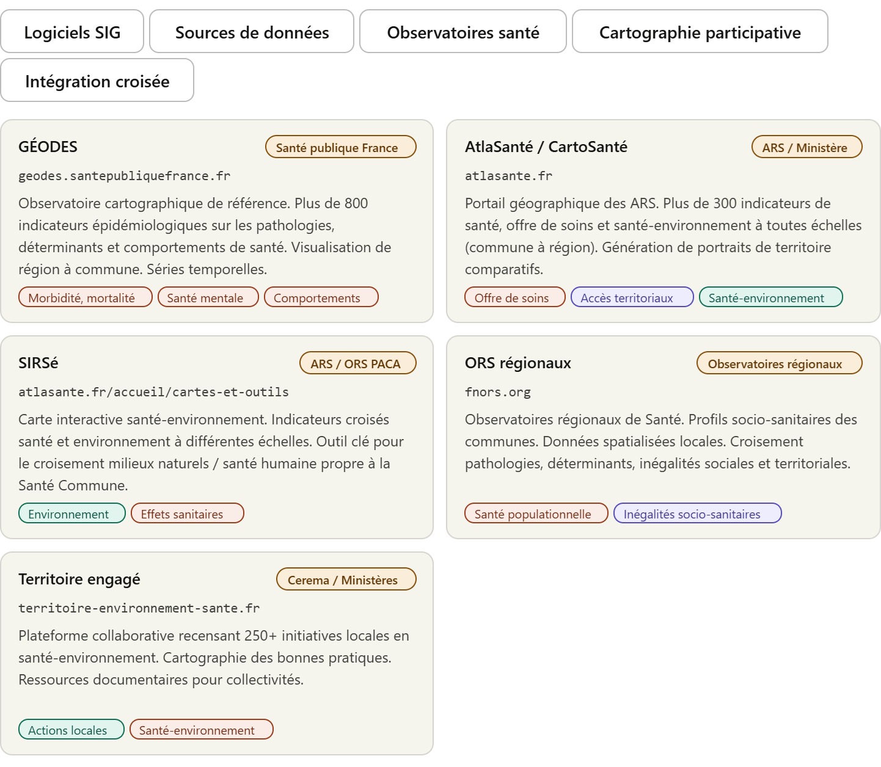
Task: Open the SIRSé card title
Action: click(x=38, y=363)
